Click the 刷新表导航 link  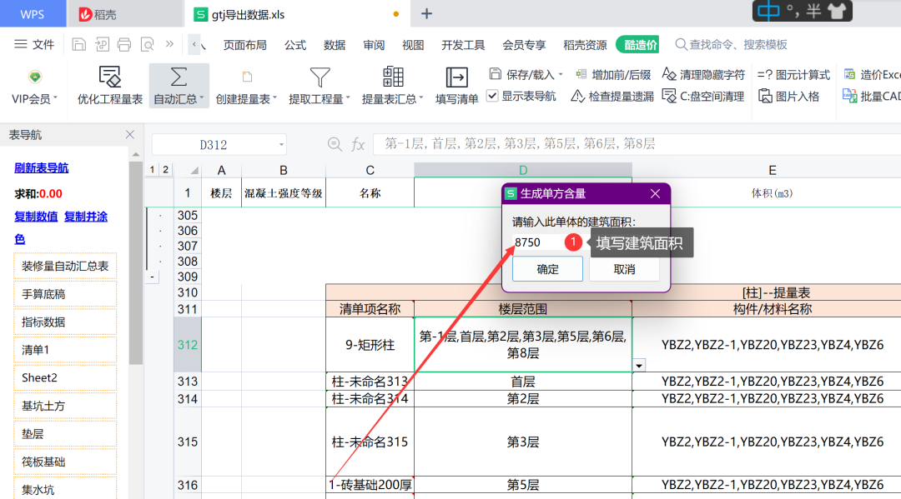pyautogui.click(x=42, y=167)
